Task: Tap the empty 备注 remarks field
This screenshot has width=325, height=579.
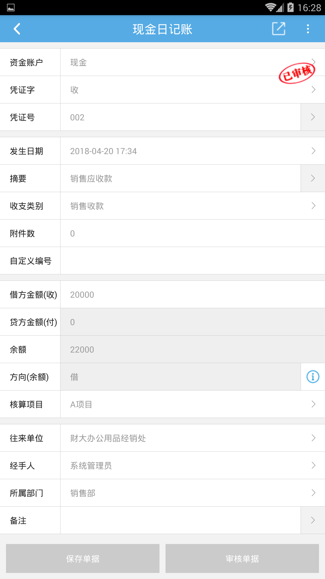Action: tap(181, 520)
